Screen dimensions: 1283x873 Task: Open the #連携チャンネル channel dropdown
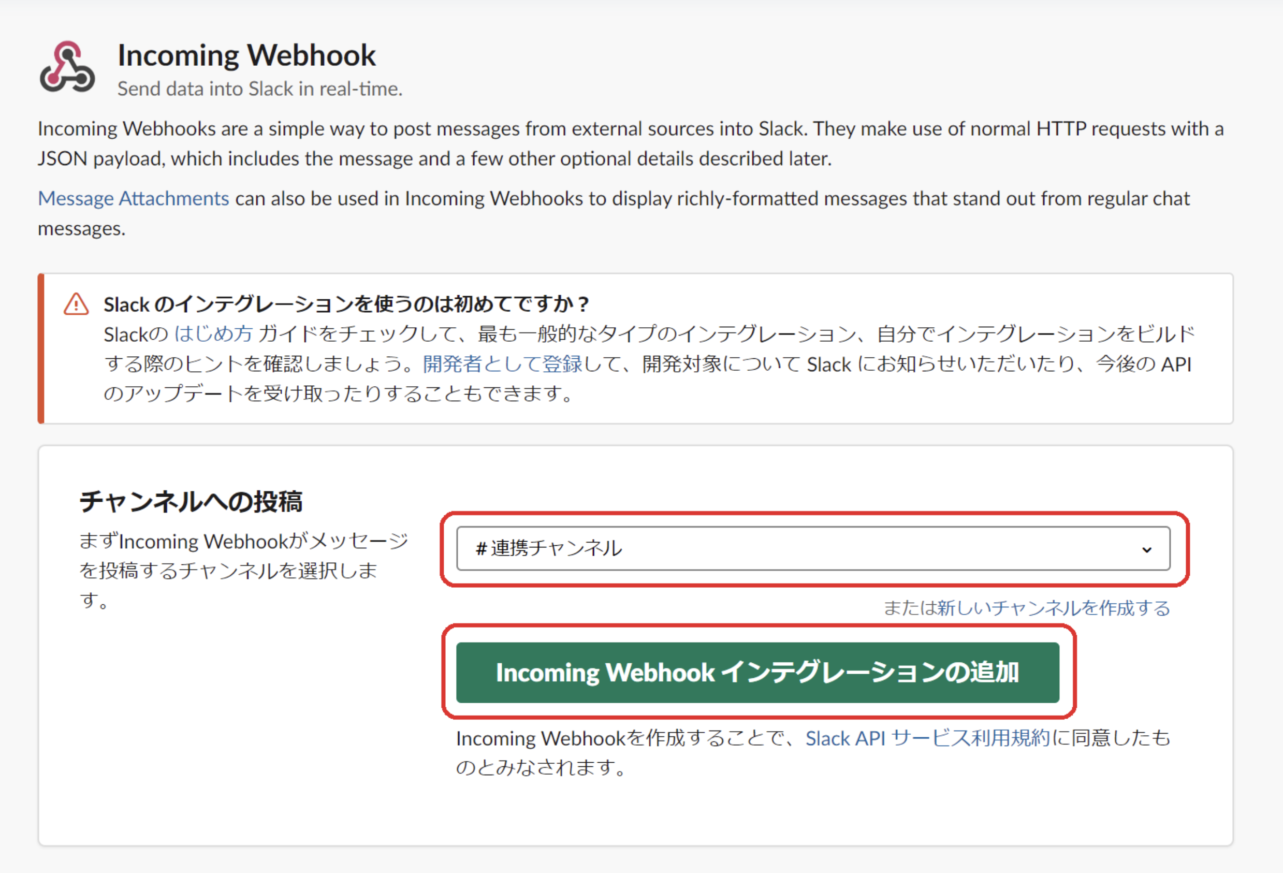(813, 548)
